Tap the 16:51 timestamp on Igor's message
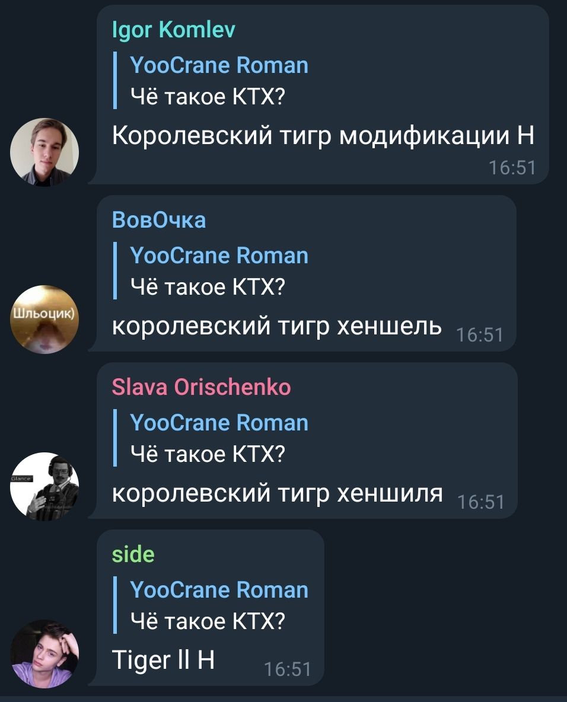 (x=512, y=168)
